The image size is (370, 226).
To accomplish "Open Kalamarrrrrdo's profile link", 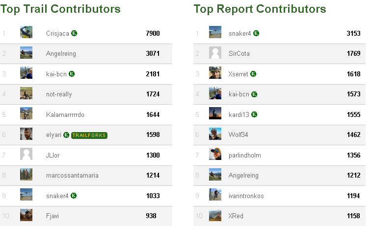I will pos(65,114).
